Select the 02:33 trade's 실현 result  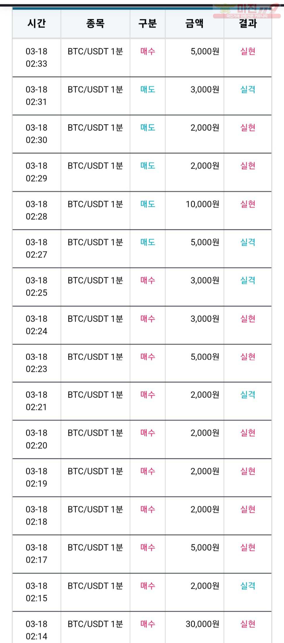248,51
